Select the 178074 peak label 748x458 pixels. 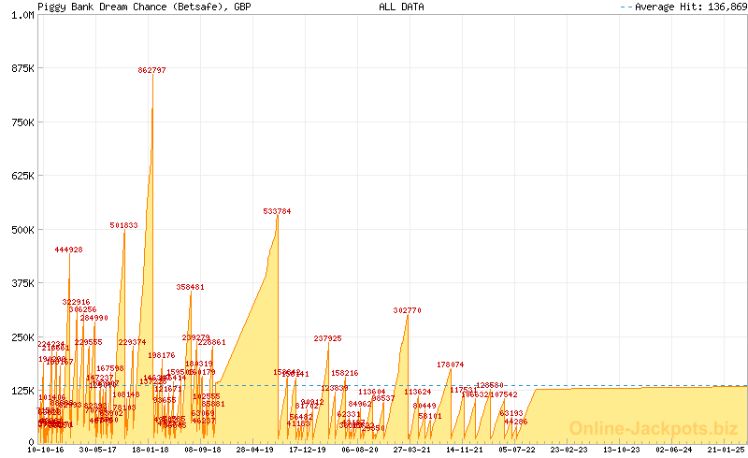click(x=451, y=365)
